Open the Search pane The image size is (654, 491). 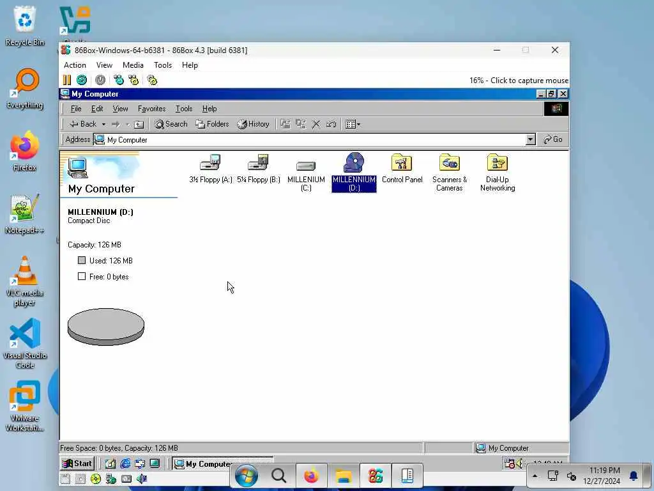click(171, 124)
